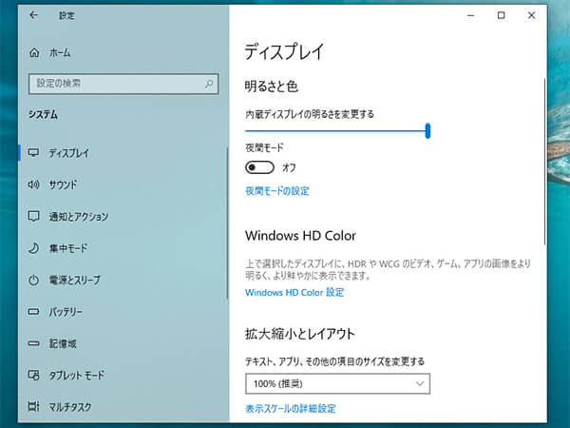This screenshot has width=570, height=428.
Task: Click the sidebar vertical scrollbar
Action: (x=228, y=223)
